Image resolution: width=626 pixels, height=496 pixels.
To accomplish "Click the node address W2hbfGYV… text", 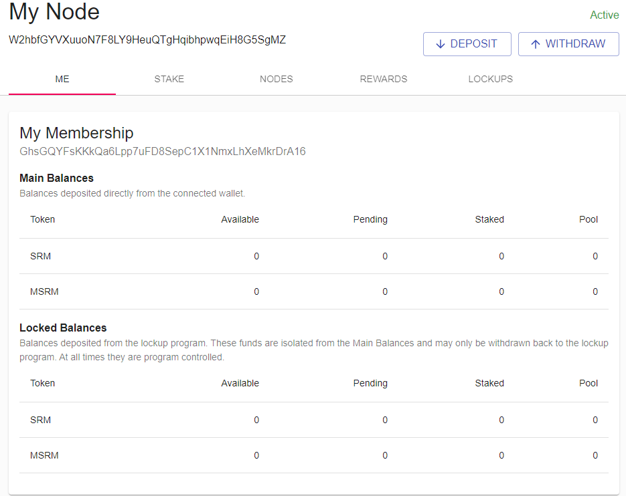I will (x=147, y=40).
